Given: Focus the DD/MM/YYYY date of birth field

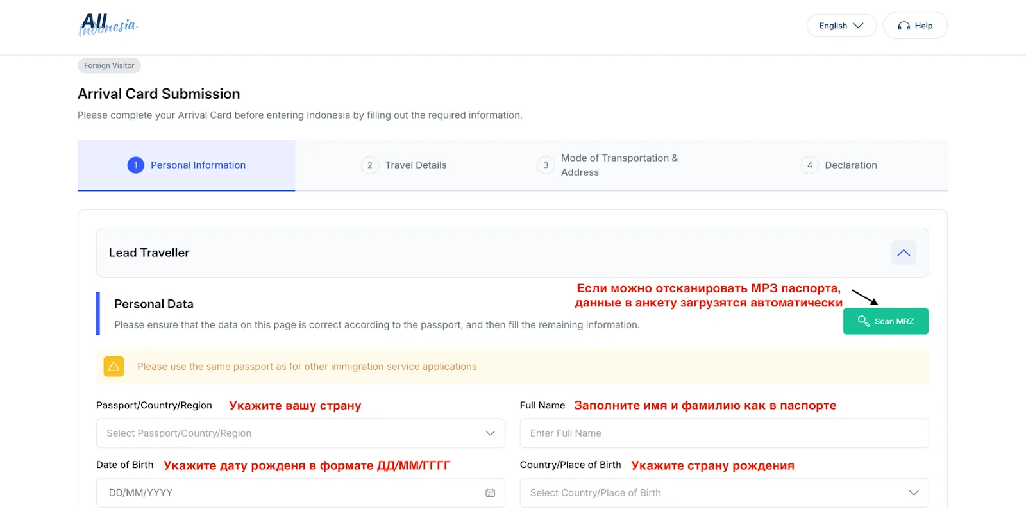Looking at the screenshot, I should [289, 493].
